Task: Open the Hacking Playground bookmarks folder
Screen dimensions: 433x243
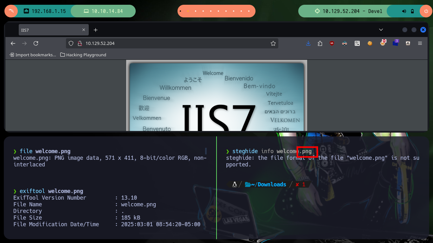Action: (83, 55)
